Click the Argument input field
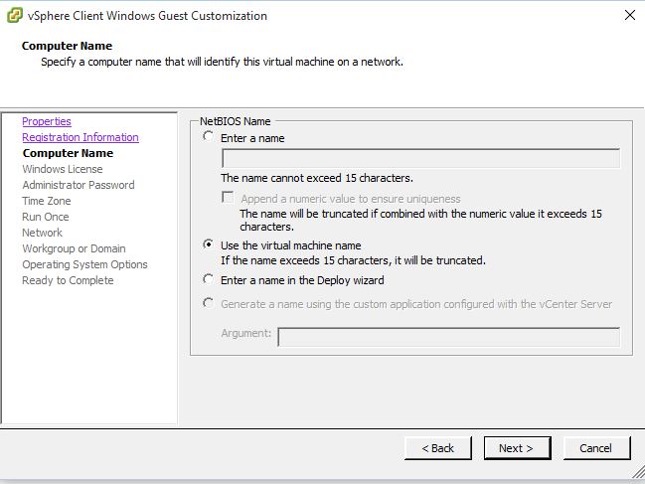This screenshot has width=645, height=484. [449, 337]
